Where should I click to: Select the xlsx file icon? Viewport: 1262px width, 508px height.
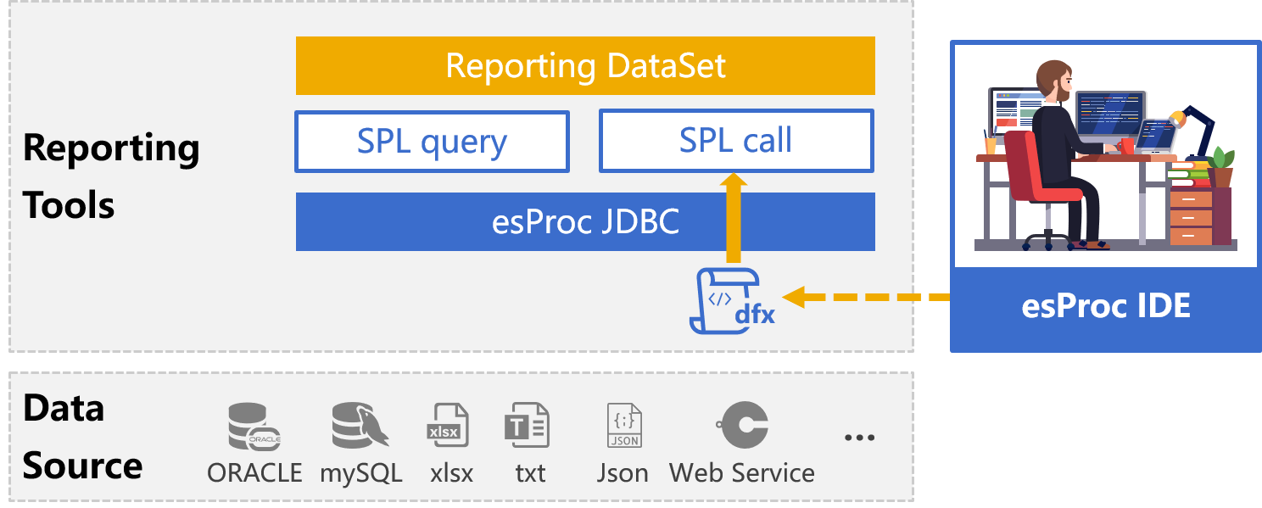[447, 426]
